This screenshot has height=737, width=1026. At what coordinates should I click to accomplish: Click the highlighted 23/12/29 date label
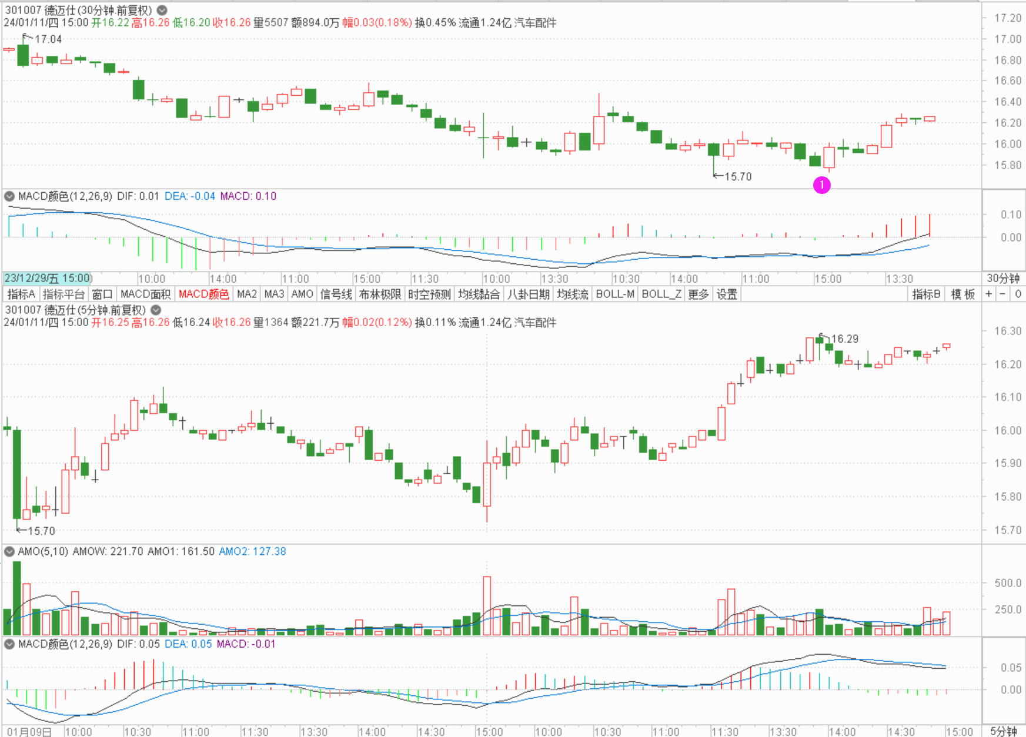click(x=47, y=279)
